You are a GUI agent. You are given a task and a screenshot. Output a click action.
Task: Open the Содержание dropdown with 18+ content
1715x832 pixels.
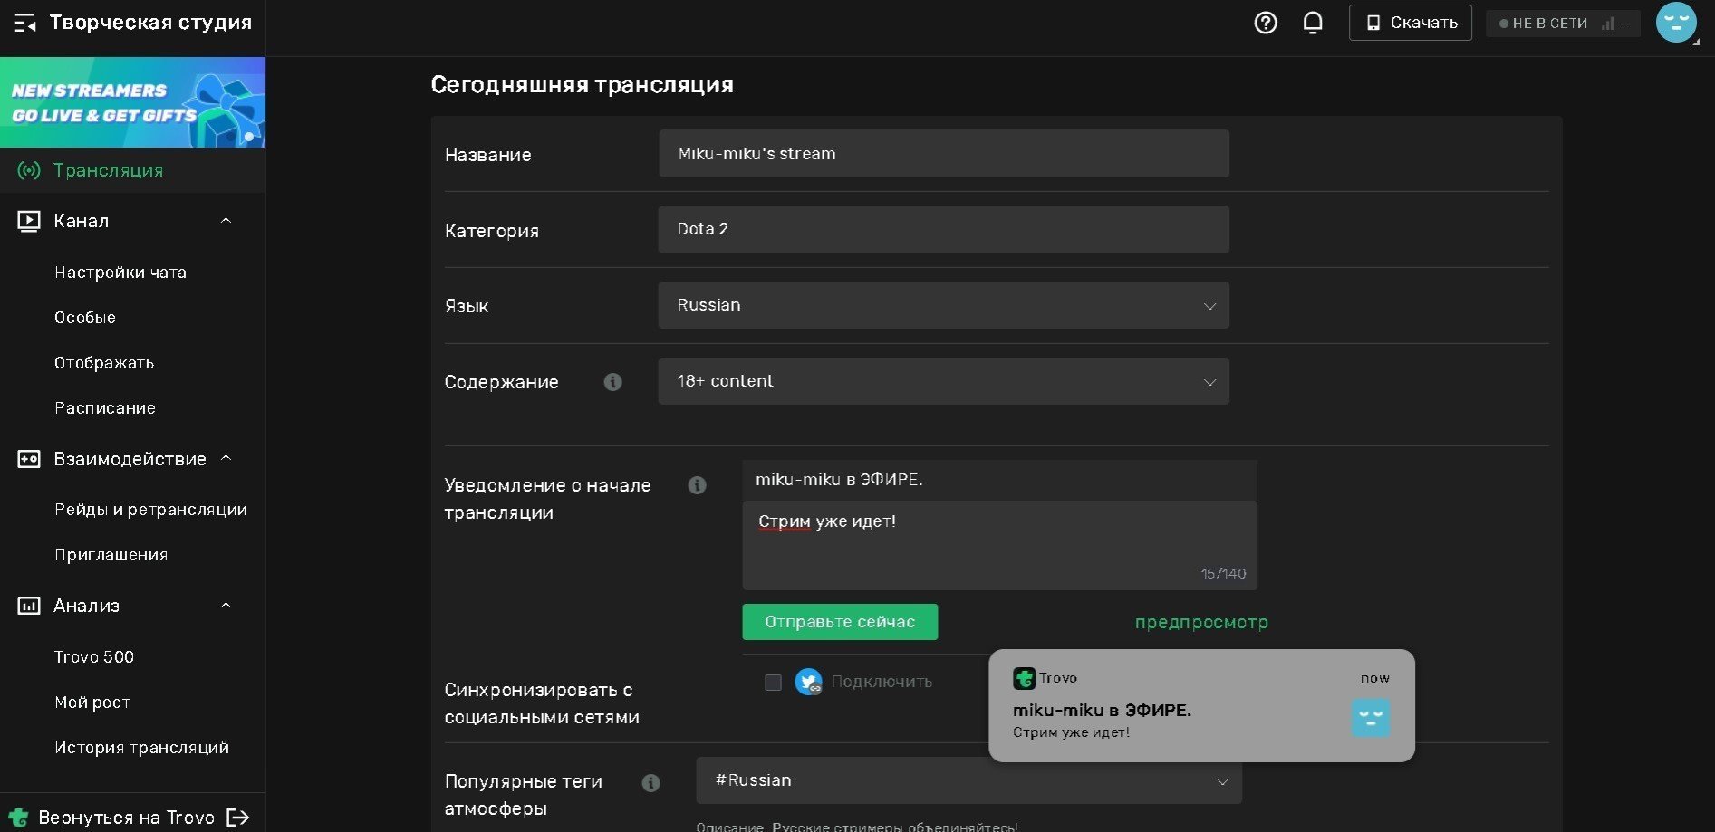click(x=943, y=381)
